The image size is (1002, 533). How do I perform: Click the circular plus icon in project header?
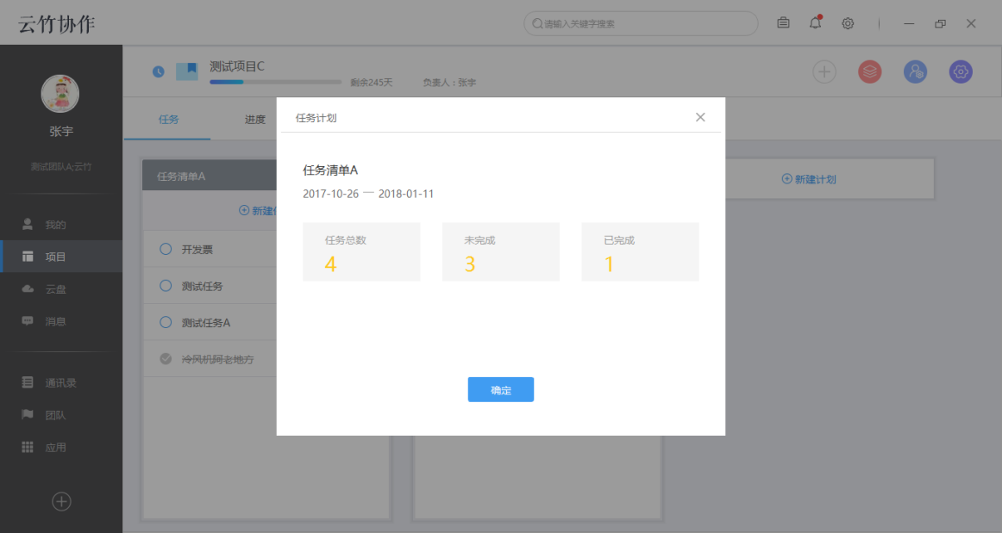click(x=824, y=71)
